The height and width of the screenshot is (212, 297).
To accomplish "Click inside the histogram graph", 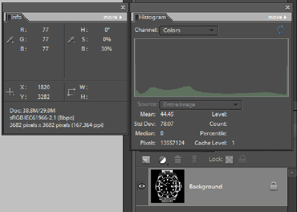I will point(211,68).
